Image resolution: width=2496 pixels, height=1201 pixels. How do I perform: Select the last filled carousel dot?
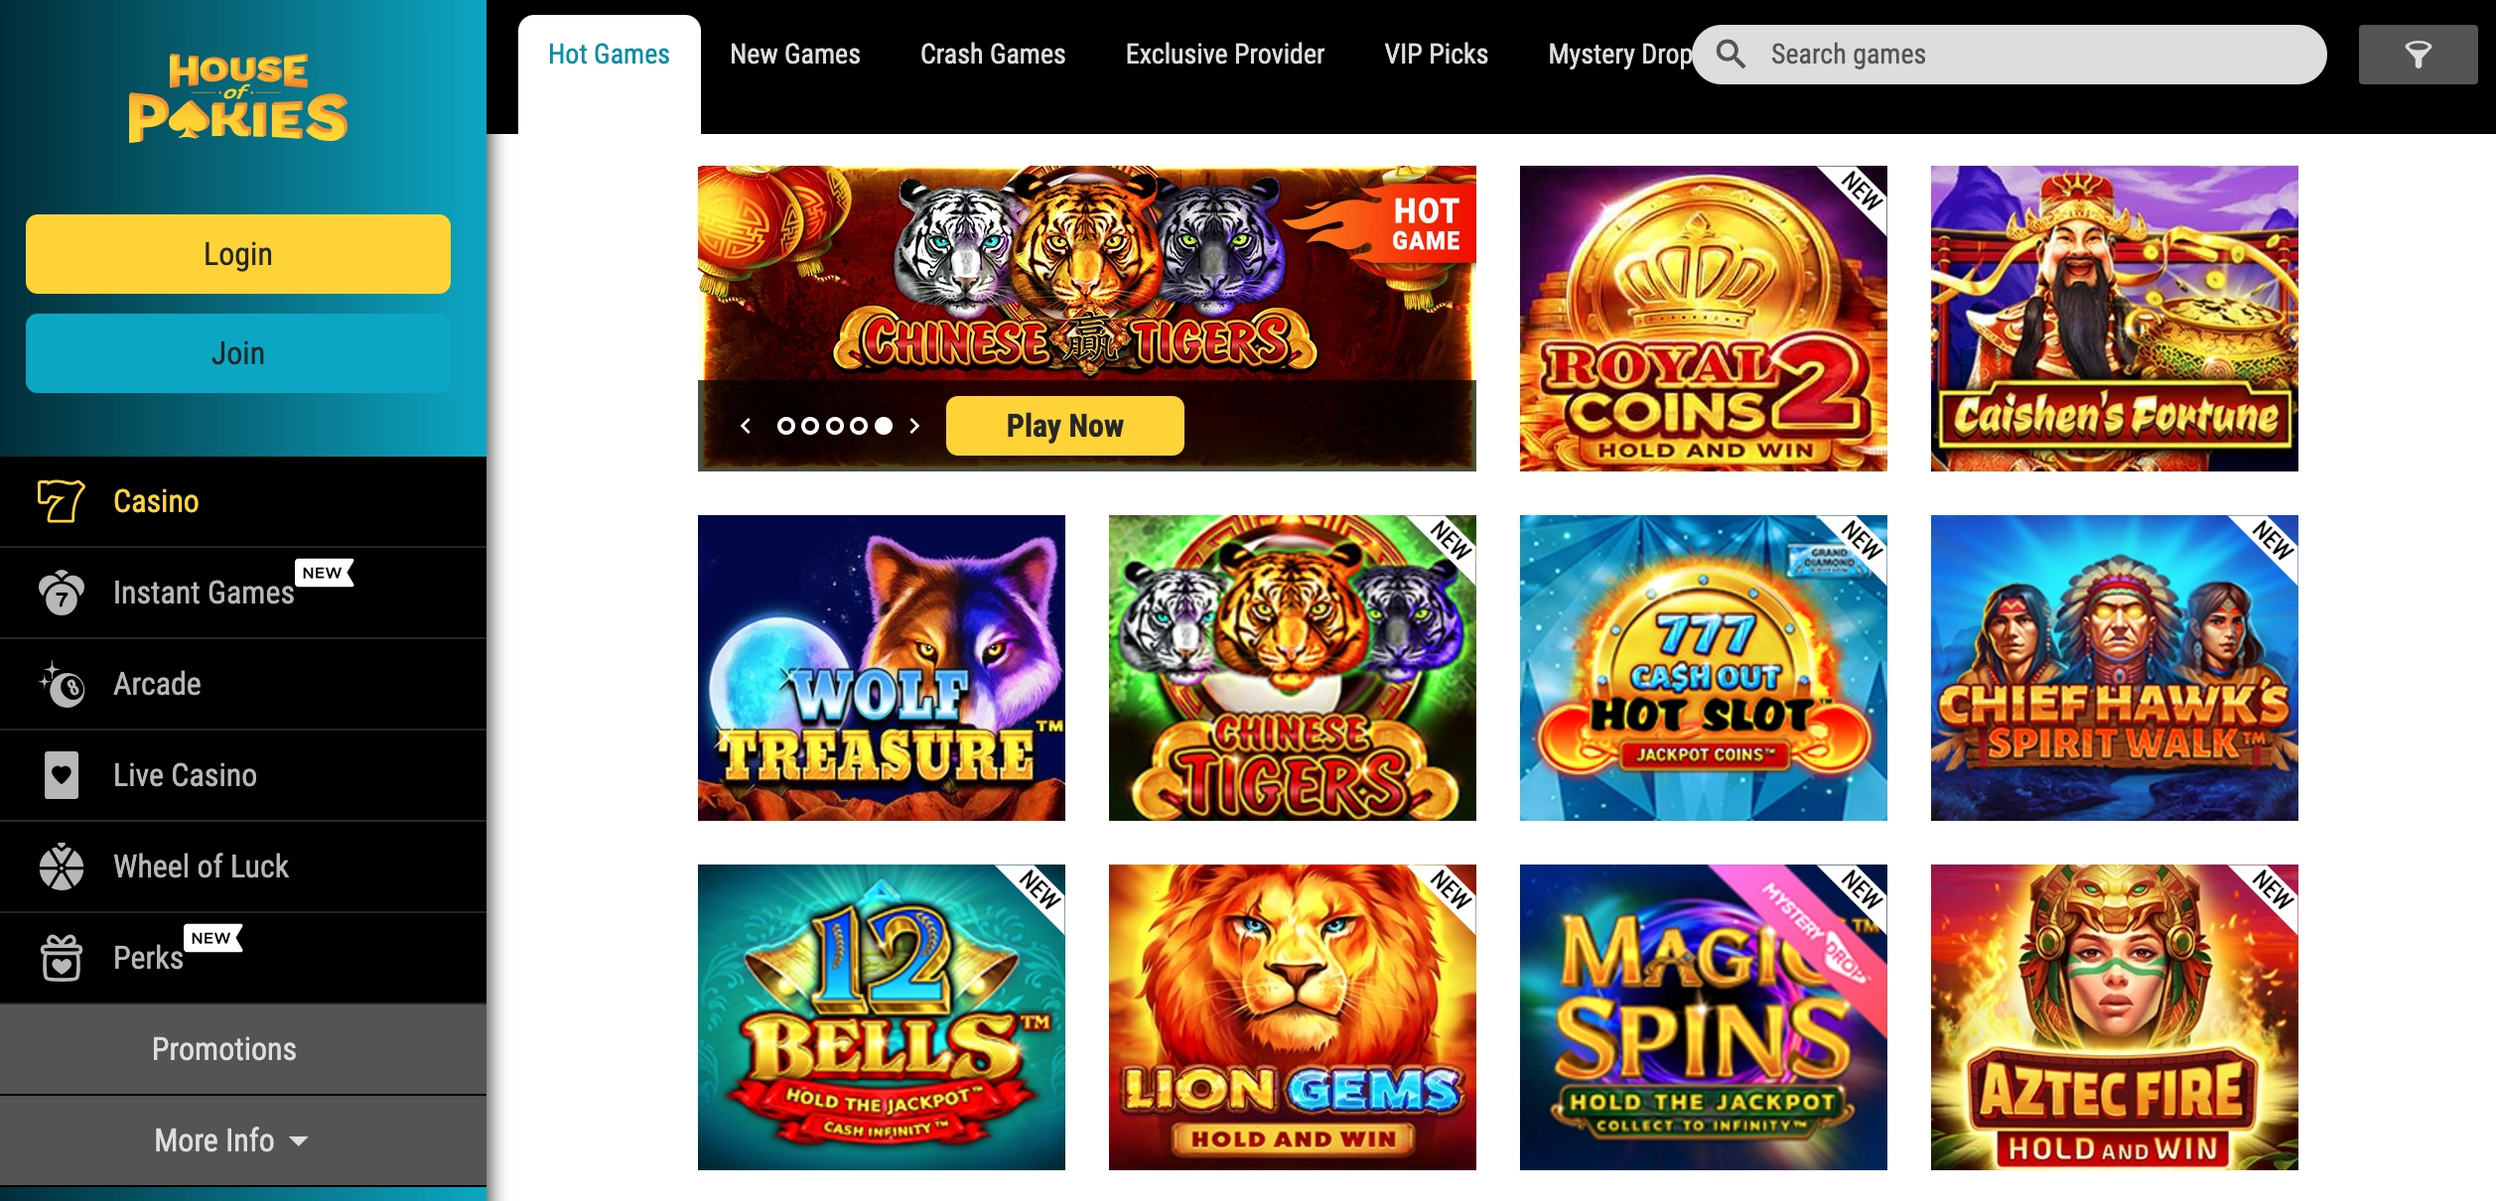tap(883, 426)
